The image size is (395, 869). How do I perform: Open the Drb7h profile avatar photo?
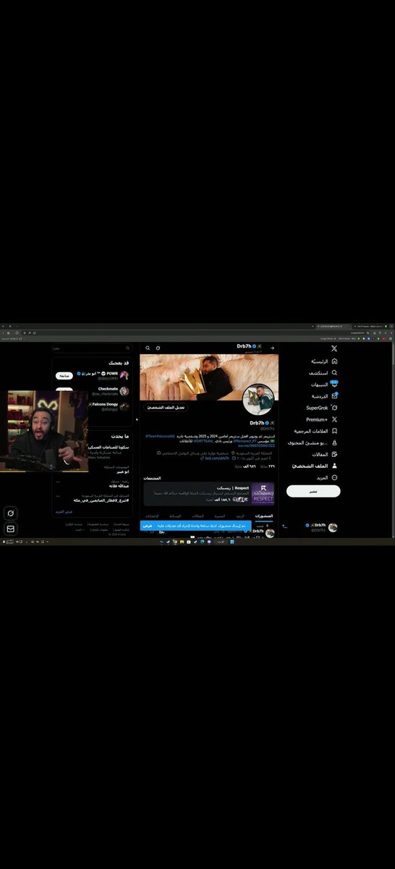[258, 400]
